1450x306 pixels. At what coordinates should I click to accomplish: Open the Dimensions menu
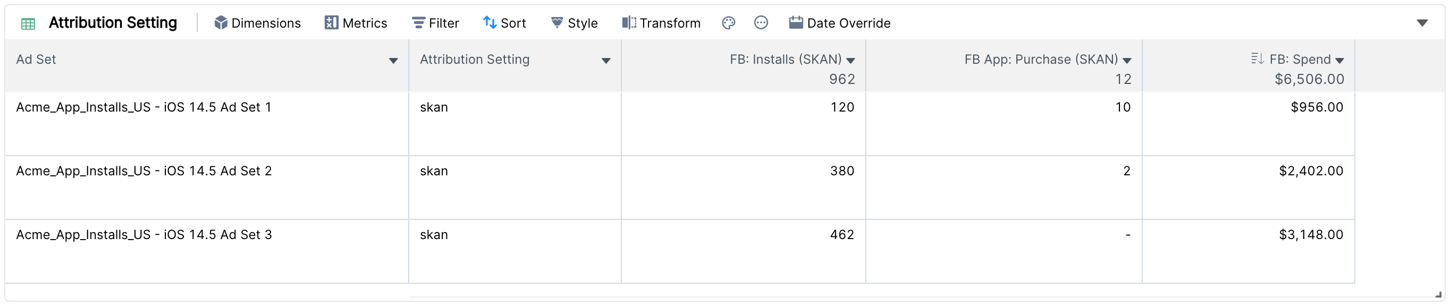point(257,23)
